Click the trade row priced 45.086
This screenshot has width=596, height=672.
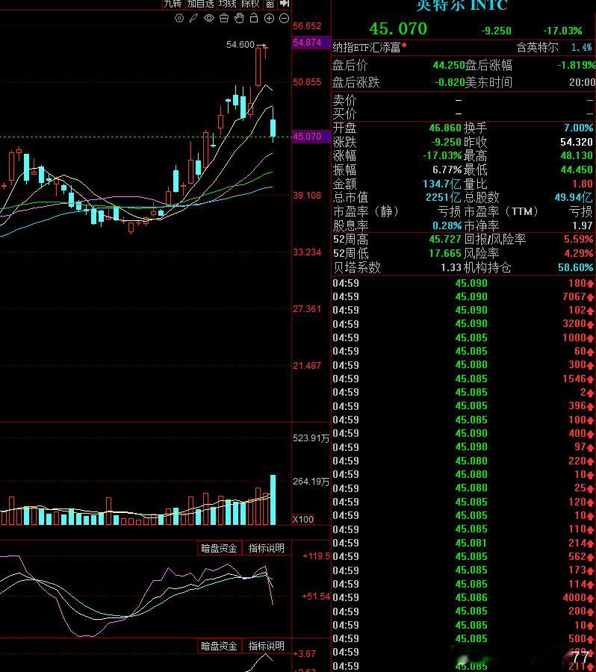pyautogui.click(x=464, y=597)
